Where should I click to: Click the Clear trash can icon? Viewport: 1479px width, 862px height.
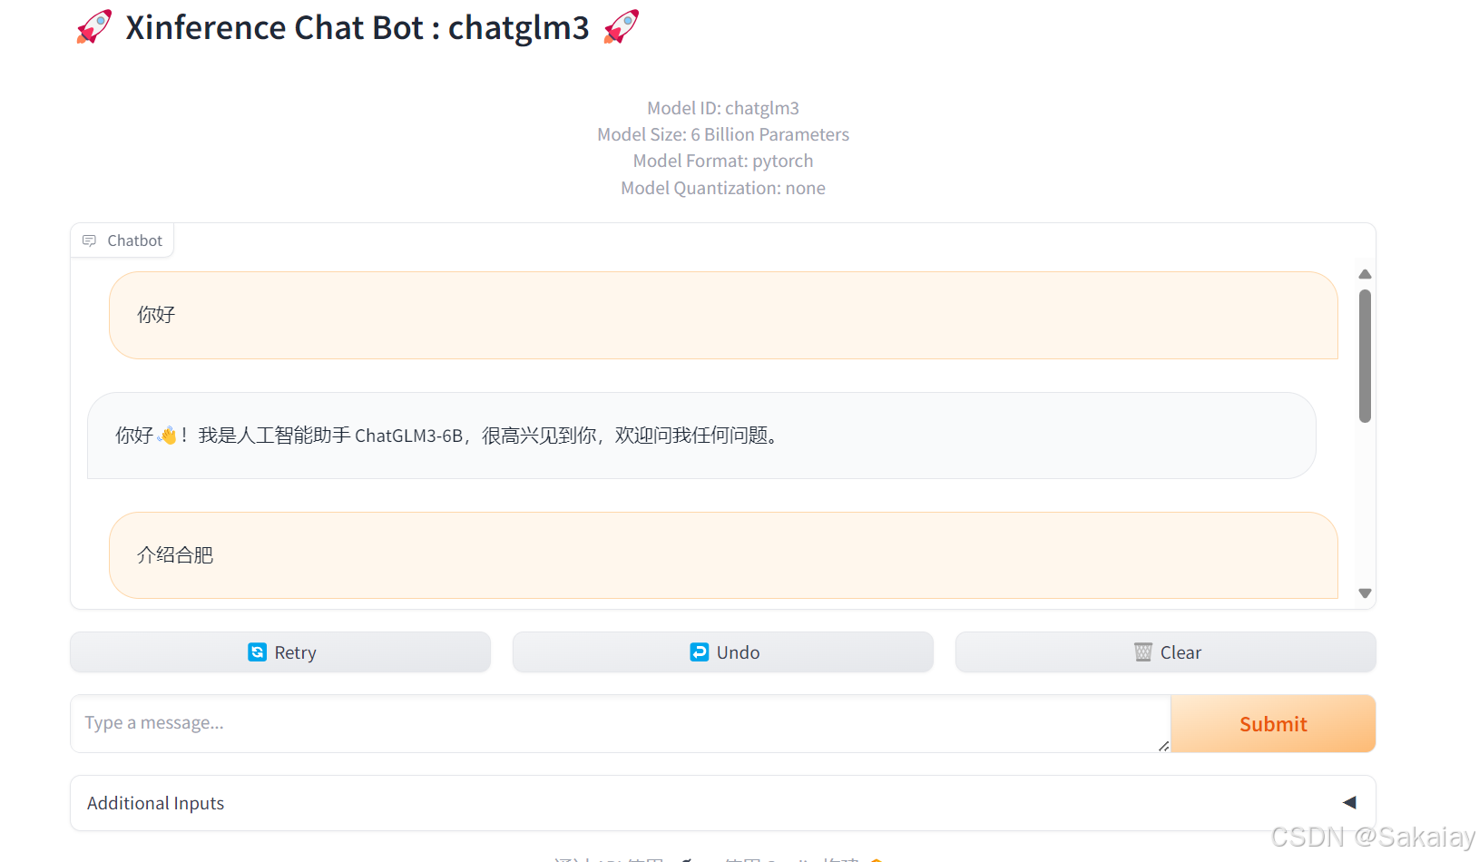coord(1143,652)
